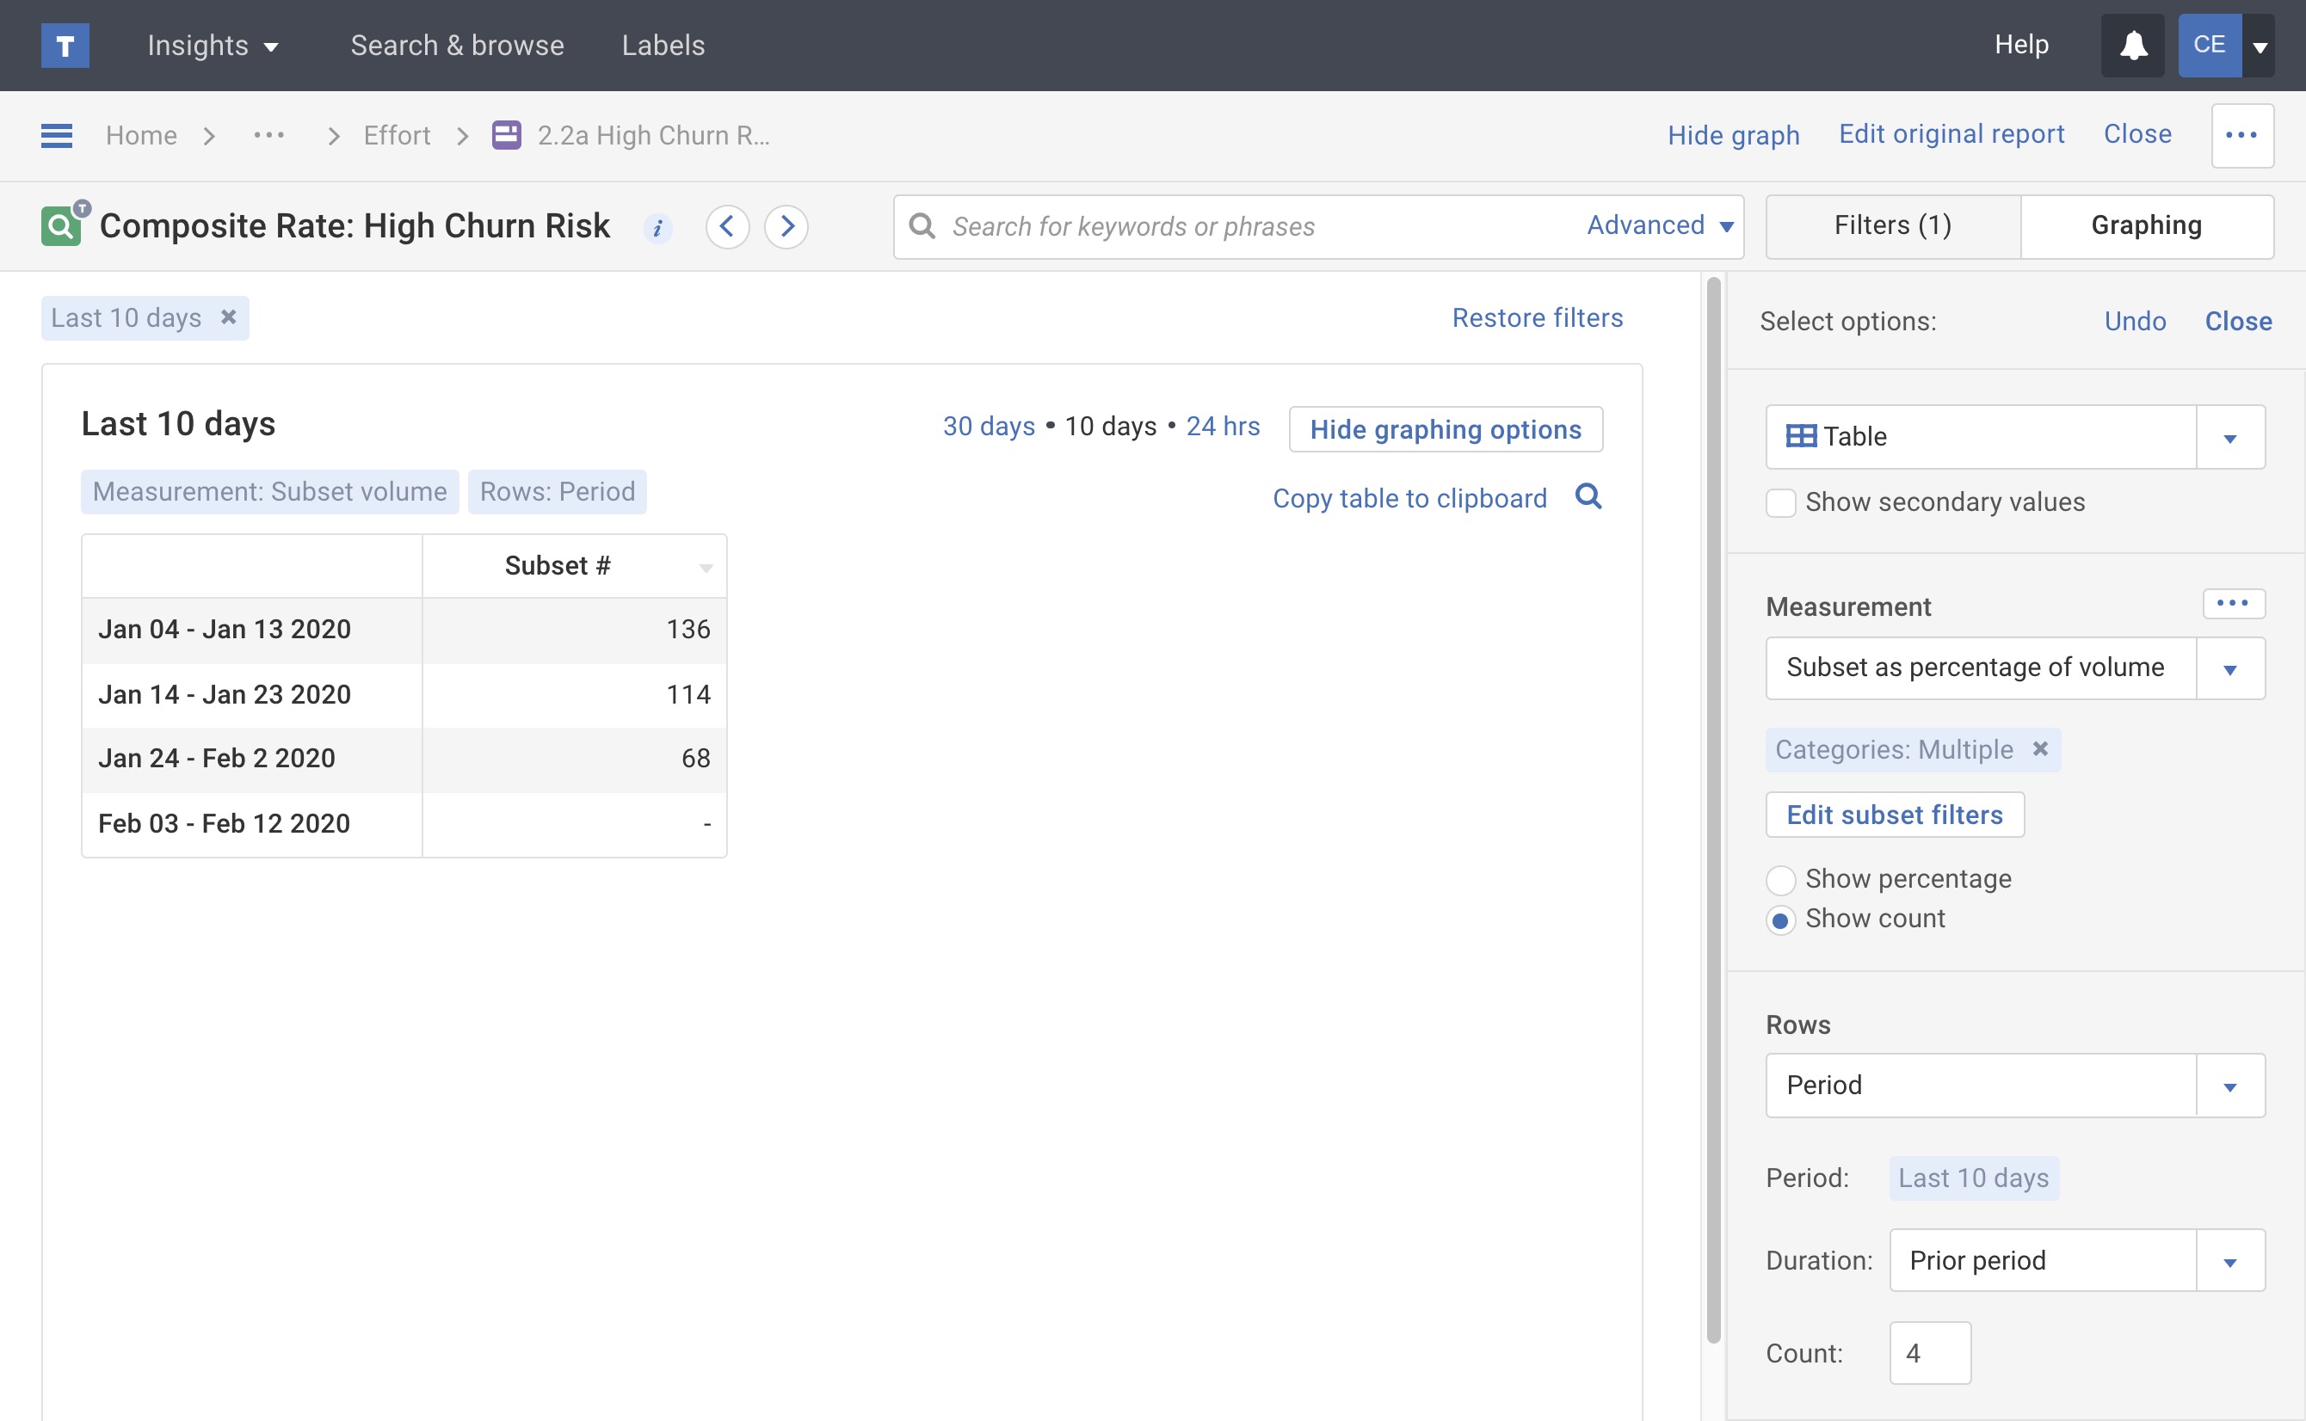Enable Show secondary values checkbox
The width and height of the screenshot is (2306, 1421).
point(1779,503)
